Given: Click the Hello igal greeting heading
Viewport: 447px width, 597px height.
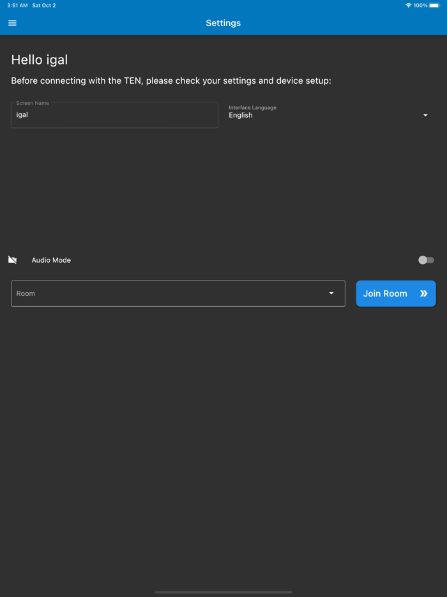Looking at the screenshot, I should [x=40, y=59].
